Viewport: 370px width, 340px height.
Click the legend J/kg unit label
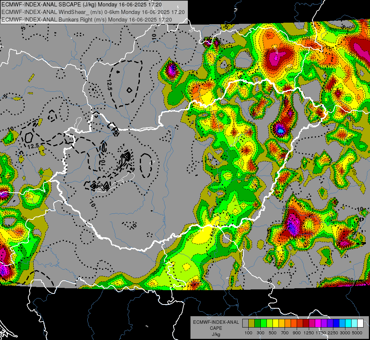(216, 334)
